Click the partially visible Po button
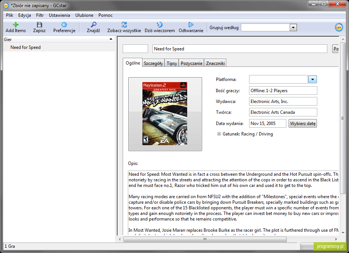The height and width of the screenshot is (253, 349). tap(336, 49)
